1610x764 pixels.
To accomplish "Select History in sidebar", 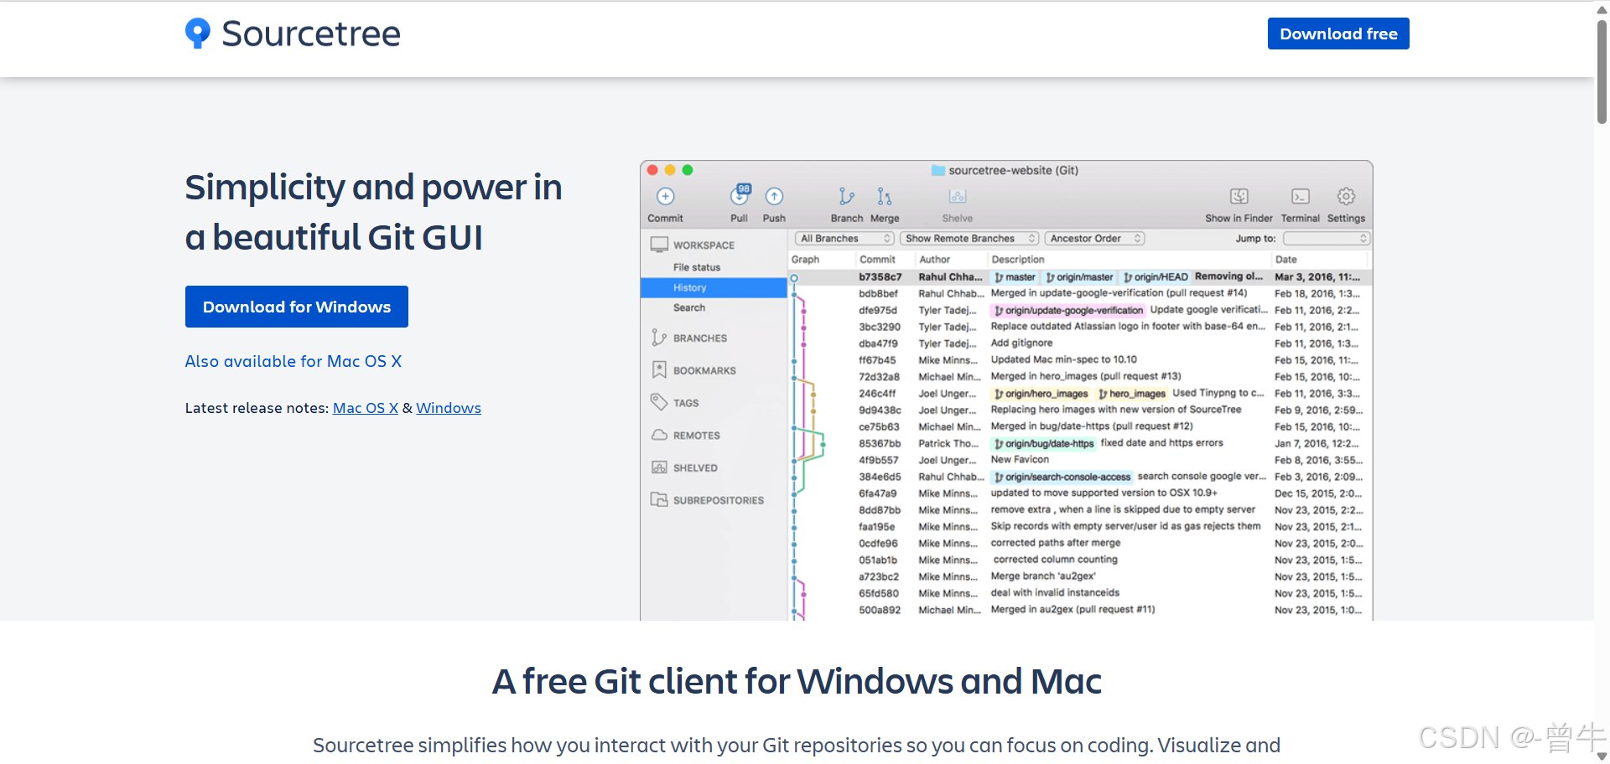I will pyautogui.click(x=714, y=287).
